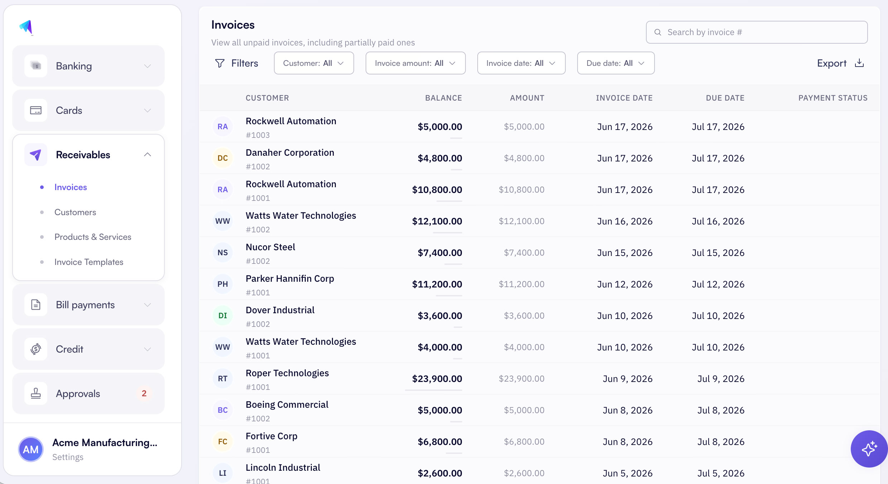Open Watts Water Technologies invoice #1002
The width and height of the screenshot is (888, 484).
(540, 221)
